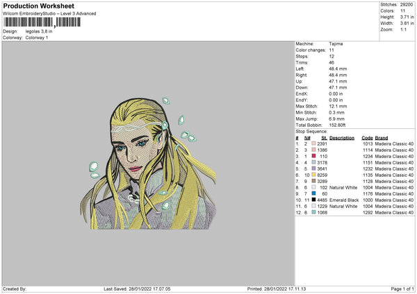
Task: Select the teal swatch for code 1292
Action: 314,212
